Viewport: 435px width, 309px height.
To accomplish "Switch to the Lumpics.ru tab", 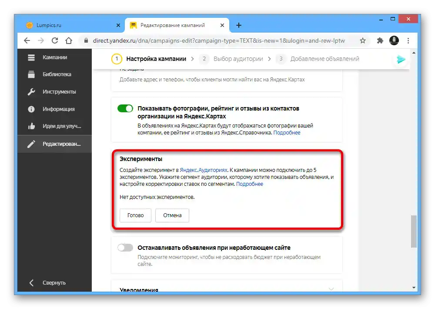I will coord(72,25).
